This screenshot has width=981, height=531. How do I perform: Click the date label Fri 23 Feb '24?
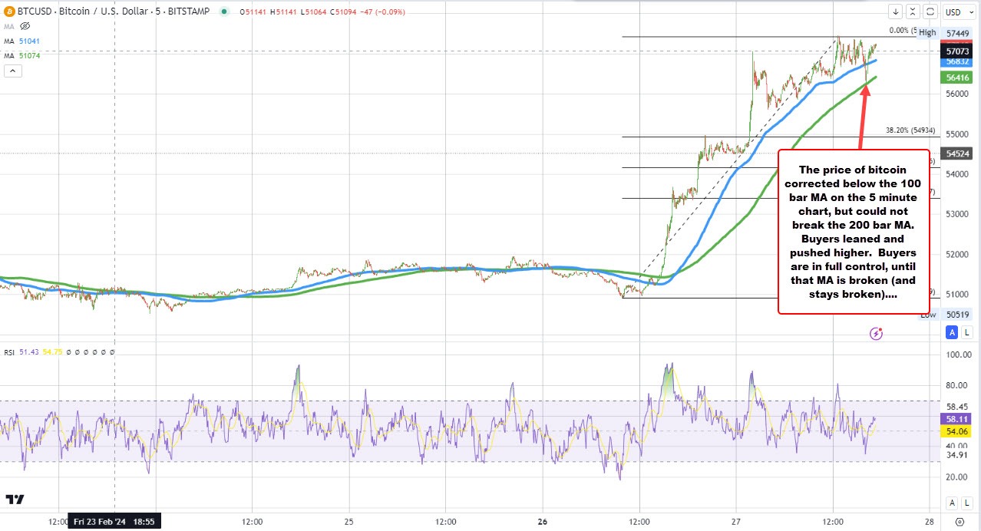click(114, 522)
